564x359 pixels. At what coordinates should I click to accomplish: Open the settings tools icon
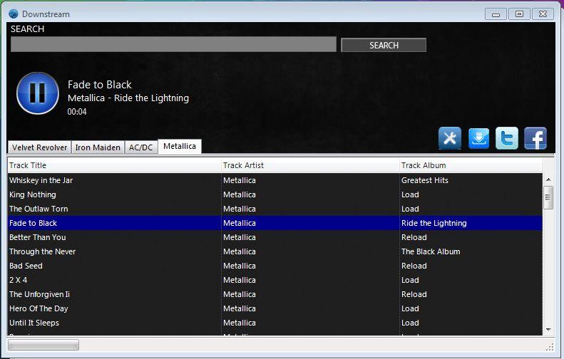[x=450, y=138]
